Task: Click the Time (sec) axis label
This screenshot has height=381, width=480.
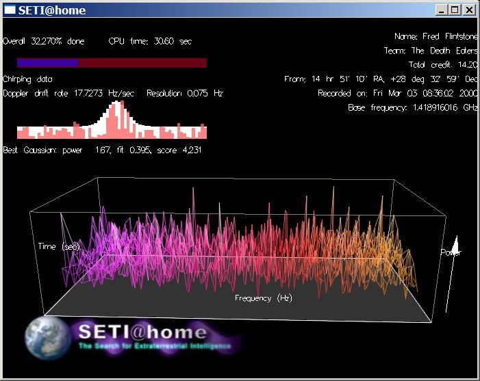Action: pyautogui.click(x=59, y=246)
